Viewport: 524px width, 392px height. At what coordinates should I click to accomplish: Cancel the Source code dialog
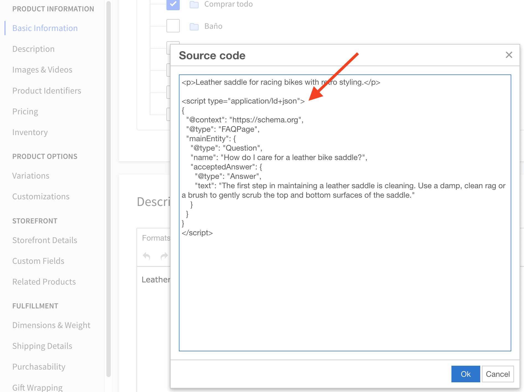498,374
